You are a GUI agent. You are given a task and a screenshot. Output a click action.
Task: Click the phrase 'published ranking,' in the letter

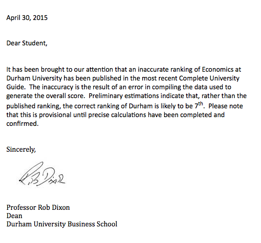click(x=34, y=106)
